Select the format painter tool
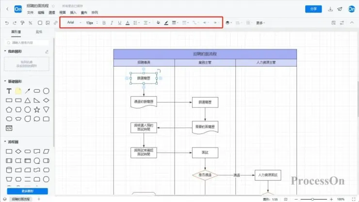This screenshot has width=359, height=202. click(x=22, y=23)
